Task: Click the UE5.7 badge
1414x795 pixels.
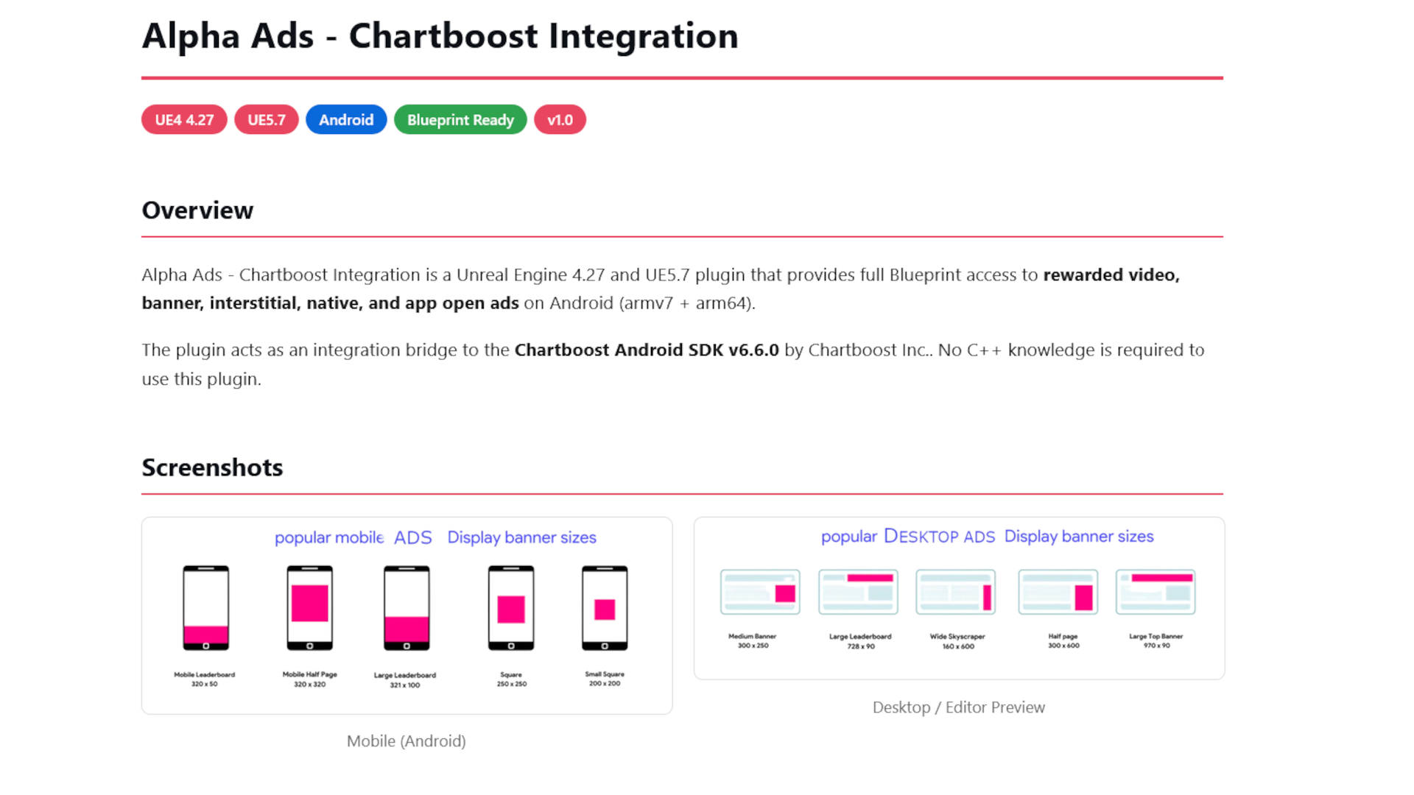Action: pos(266,120)
